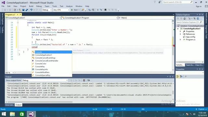Click the Start debugging button
Screen dimensions: 208x117
point(75,10)
